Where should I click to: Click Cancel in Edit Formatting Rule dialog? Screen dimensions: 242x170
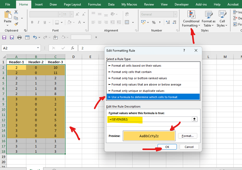189,147
